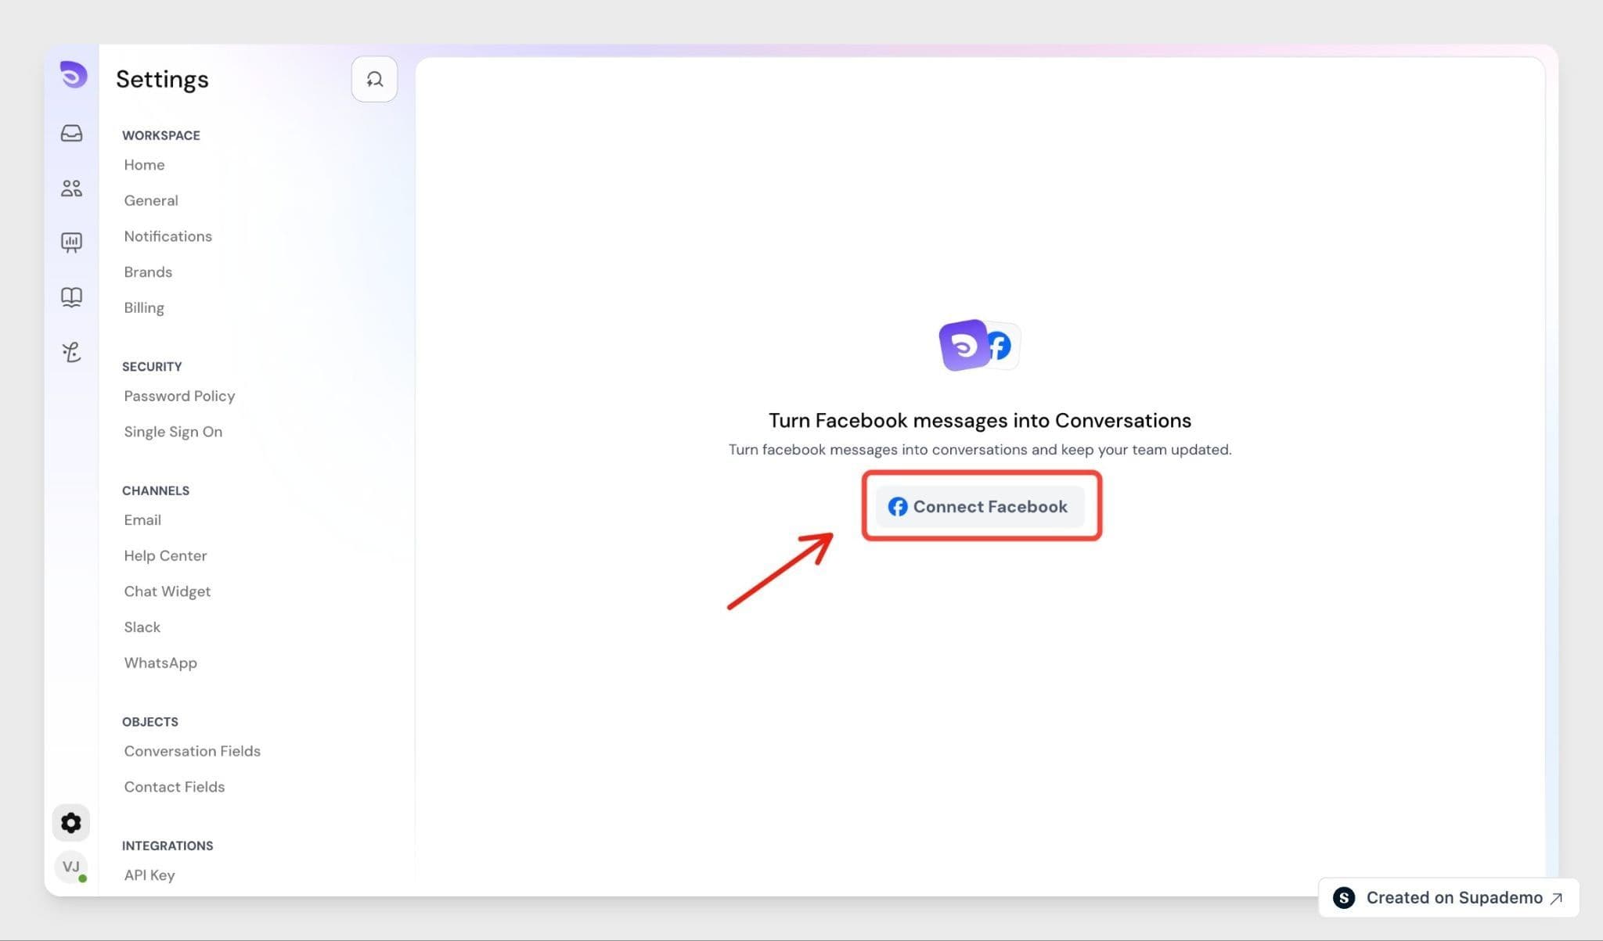Click heading Turn Facebook messages into Conversations

(980, 421)
